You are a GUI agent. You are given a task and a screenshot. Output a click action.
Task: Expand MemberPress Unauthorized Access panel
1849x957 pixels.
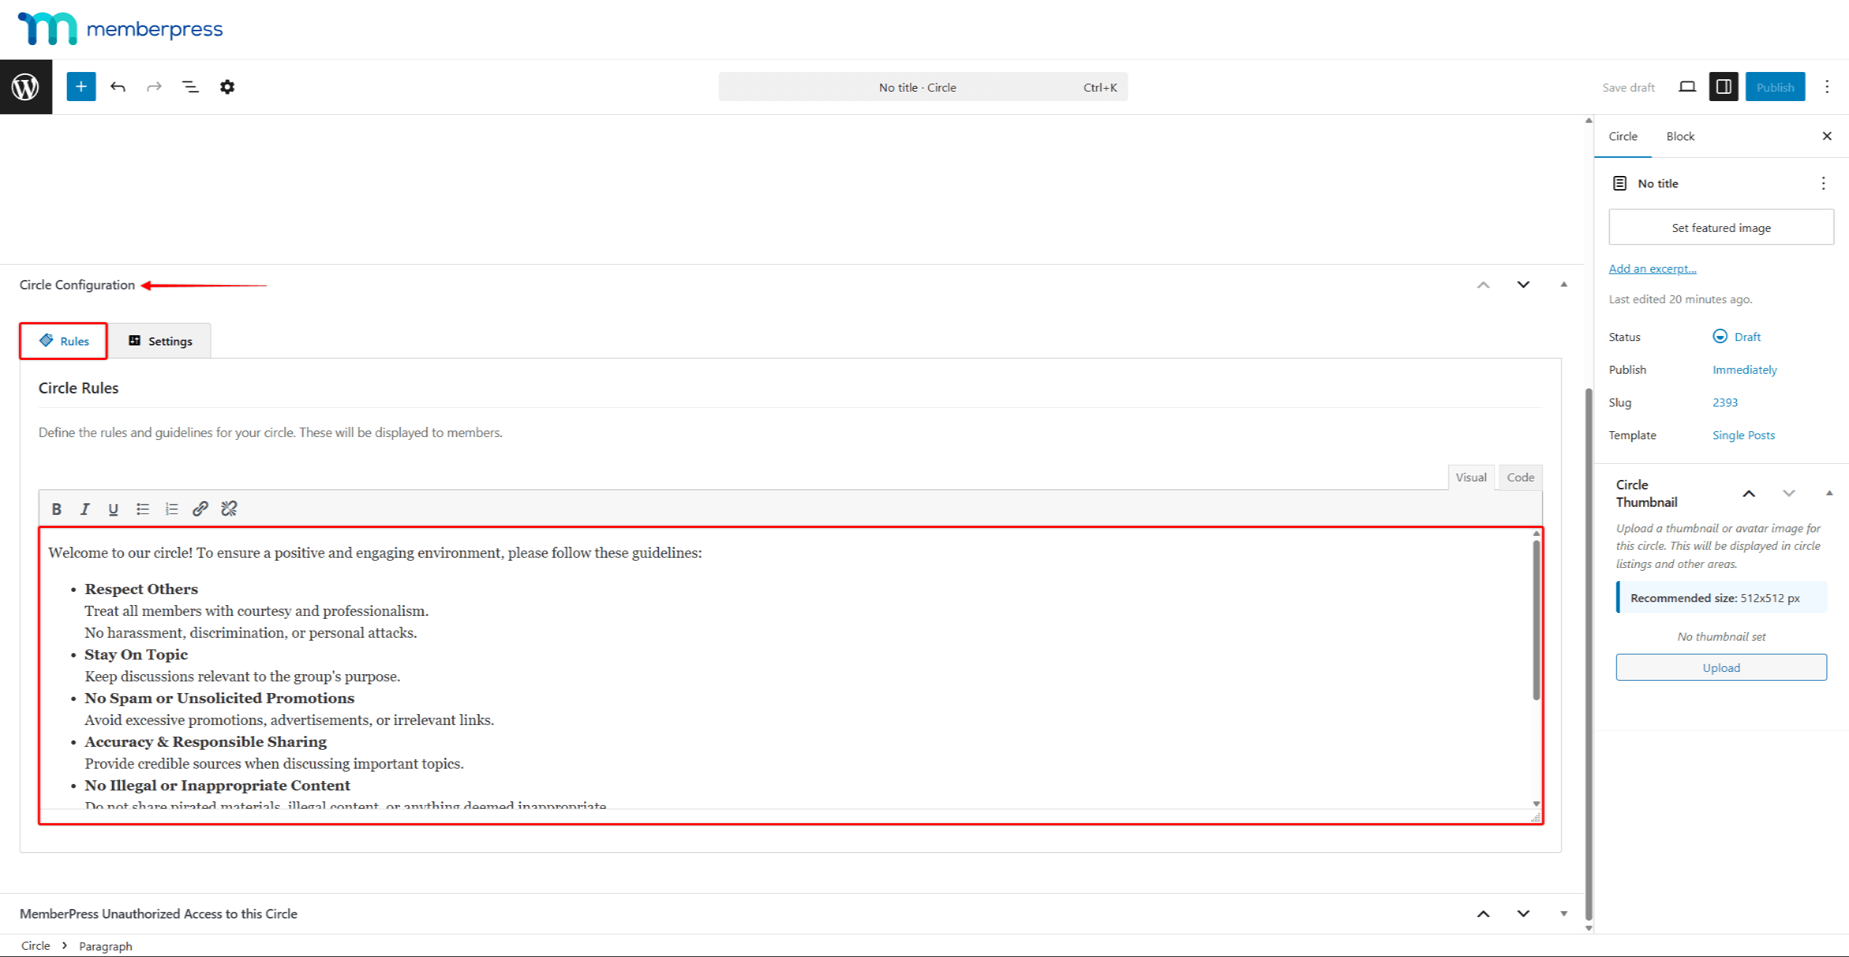(1563, 913)
